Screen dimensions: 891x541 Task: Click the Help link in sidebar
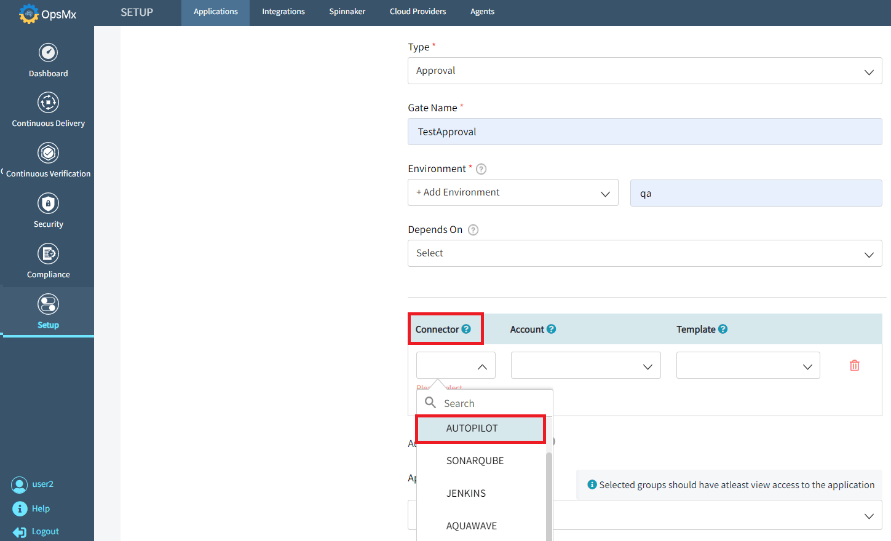point(41,508)
